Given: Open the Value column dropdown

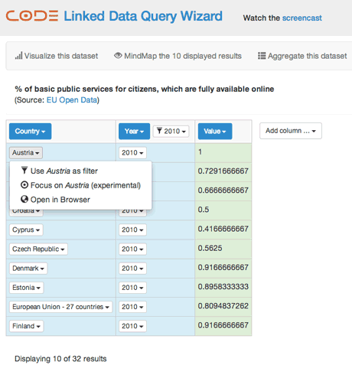Looking at the screenshot, I should click(215, 132).
